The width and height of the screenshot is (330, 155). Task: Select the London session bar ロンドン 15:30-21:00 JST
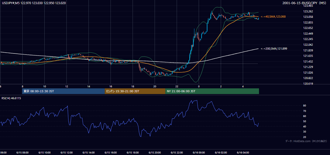coord(135,91)
